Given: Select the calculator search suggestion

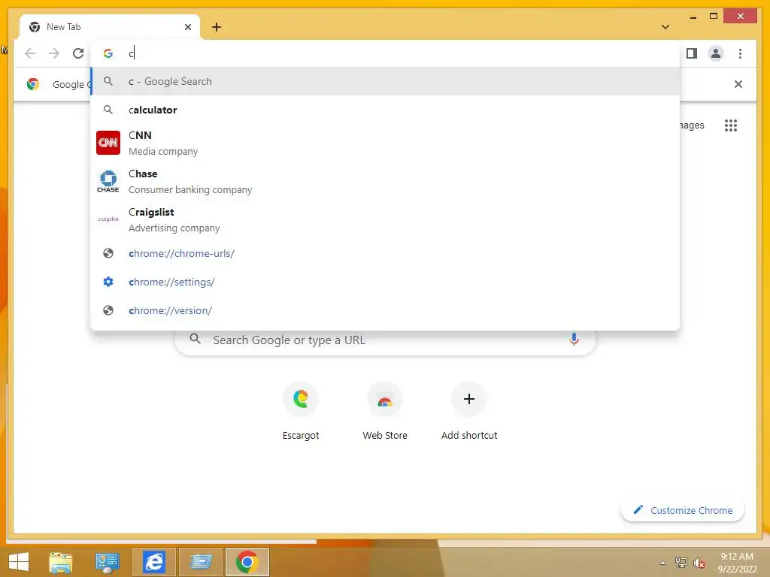Looking at the screenshot, I should tap(386, 110).
